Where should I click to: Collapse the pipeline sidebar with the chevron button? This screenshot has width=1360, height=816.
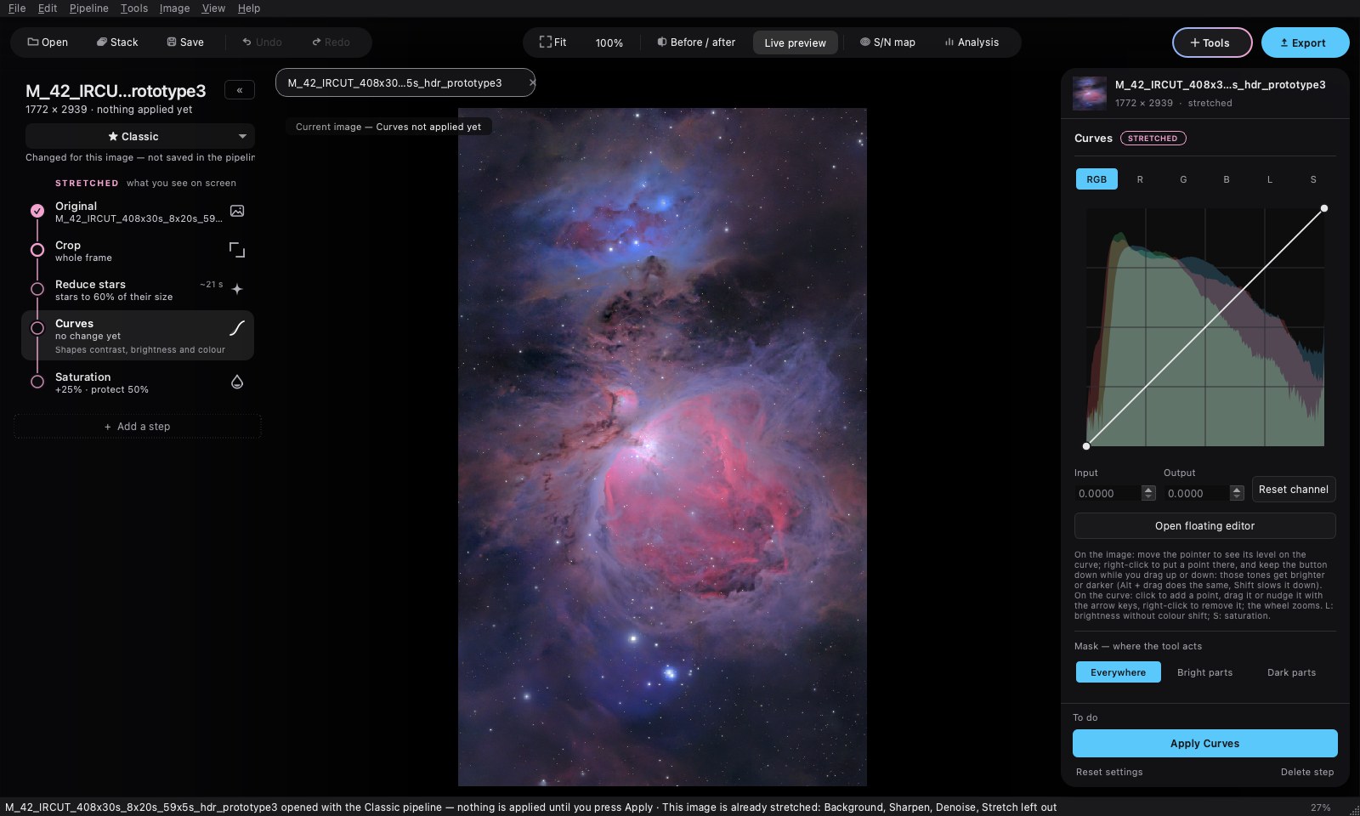(x=240, y=90)
